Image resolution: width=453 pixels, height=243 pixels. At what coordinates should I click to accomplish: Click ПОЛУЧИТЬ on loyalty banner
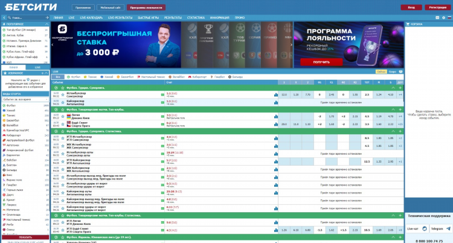(x=321, y=62)
